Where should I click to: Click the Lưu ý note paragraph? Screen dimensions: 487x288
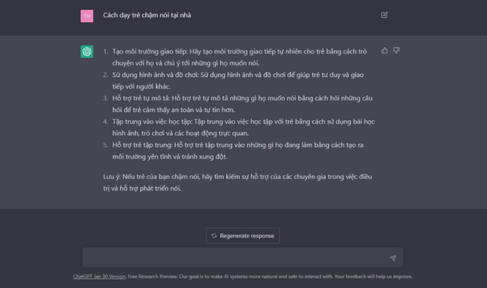click(237, 182)
